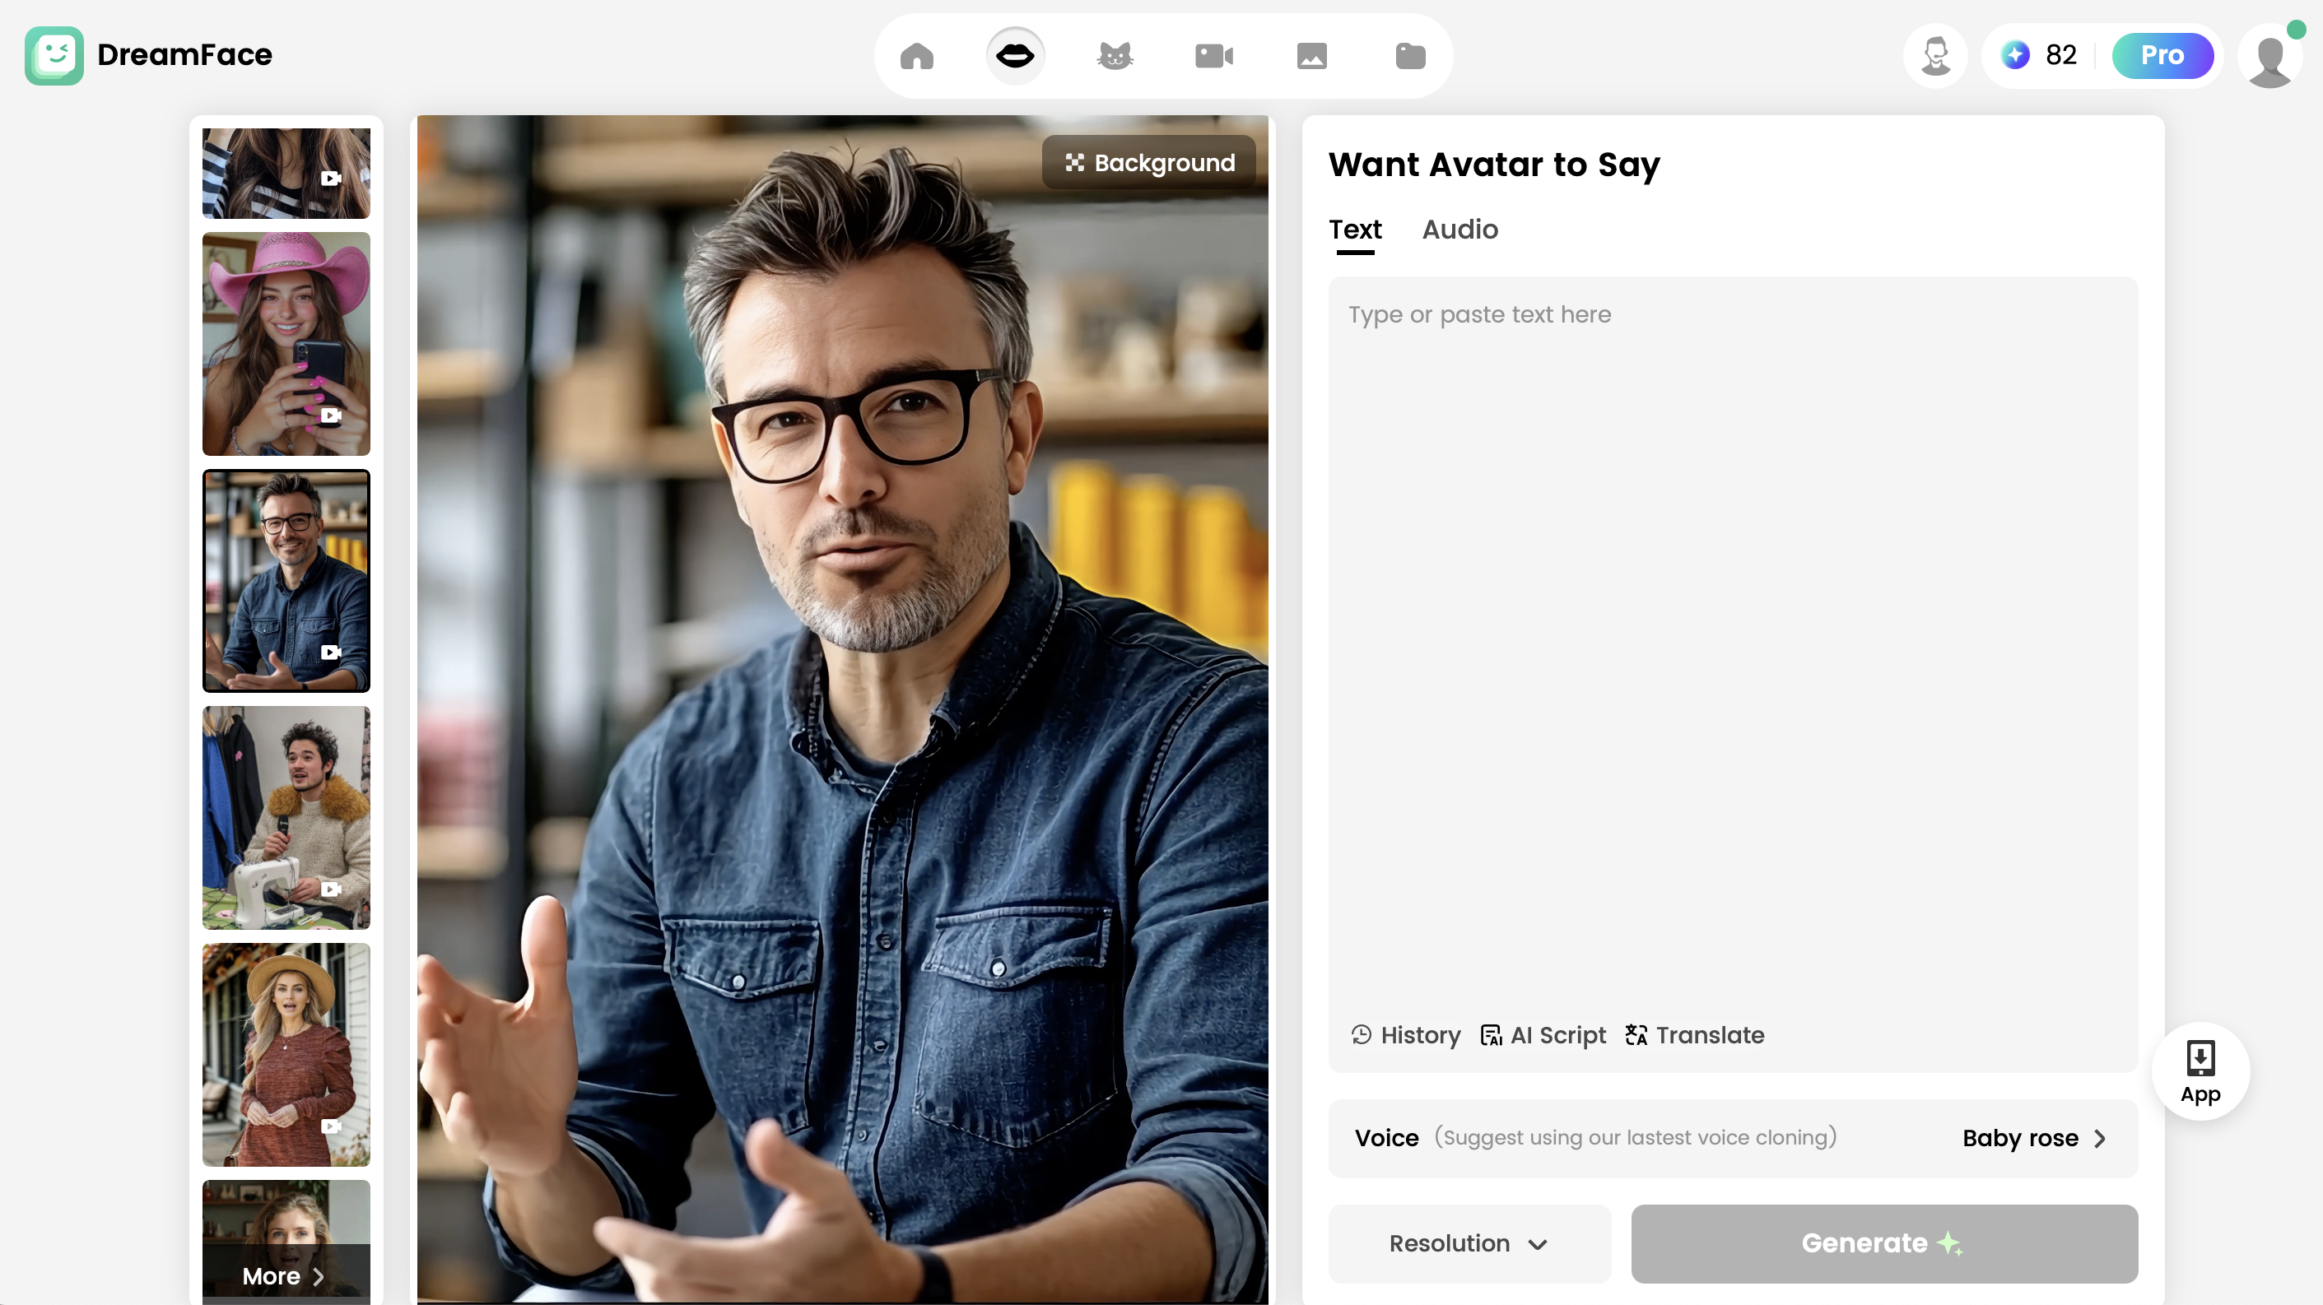Viewport: 2323px width, 1305px height.
Task: Change the avatar Background
Action: [x=1149, y=163]
